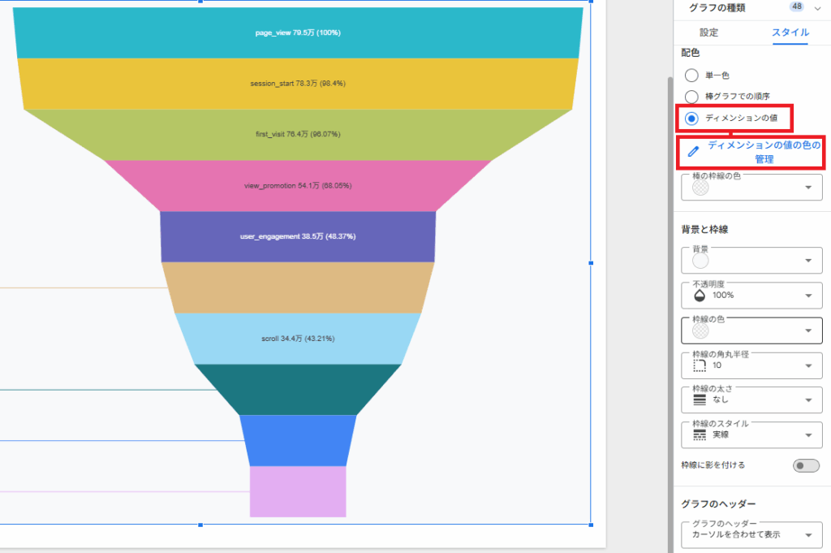Click the グラフの種類 header label
This screenshot has width=831, height=553.
717,7
